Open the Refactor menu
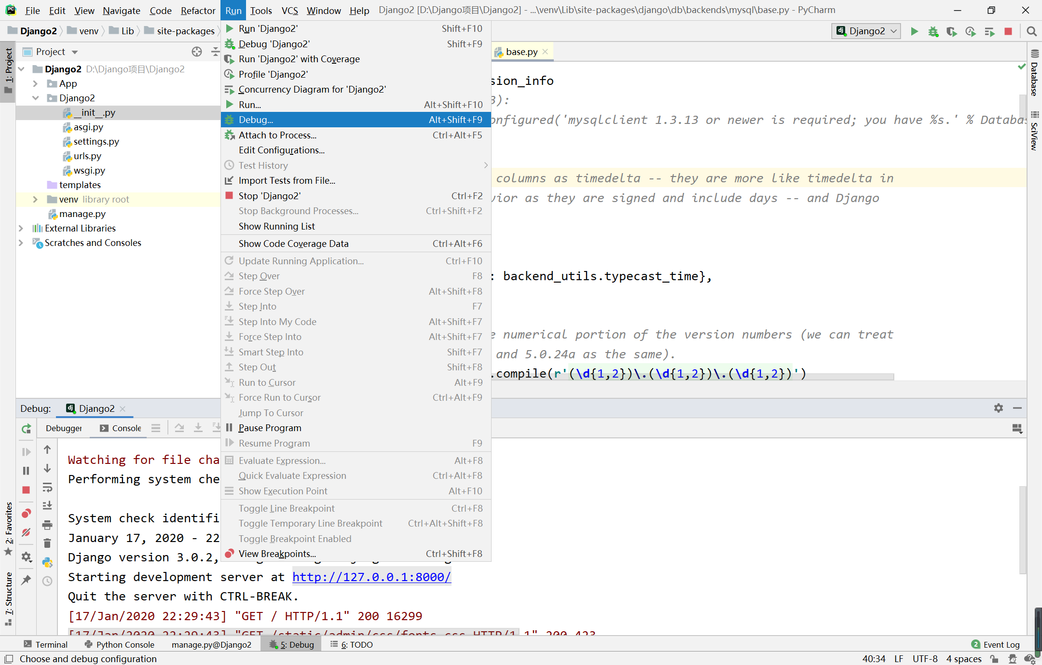This screenshot has width=1042, height=665. pyautogui.click(x=198, y=10)
